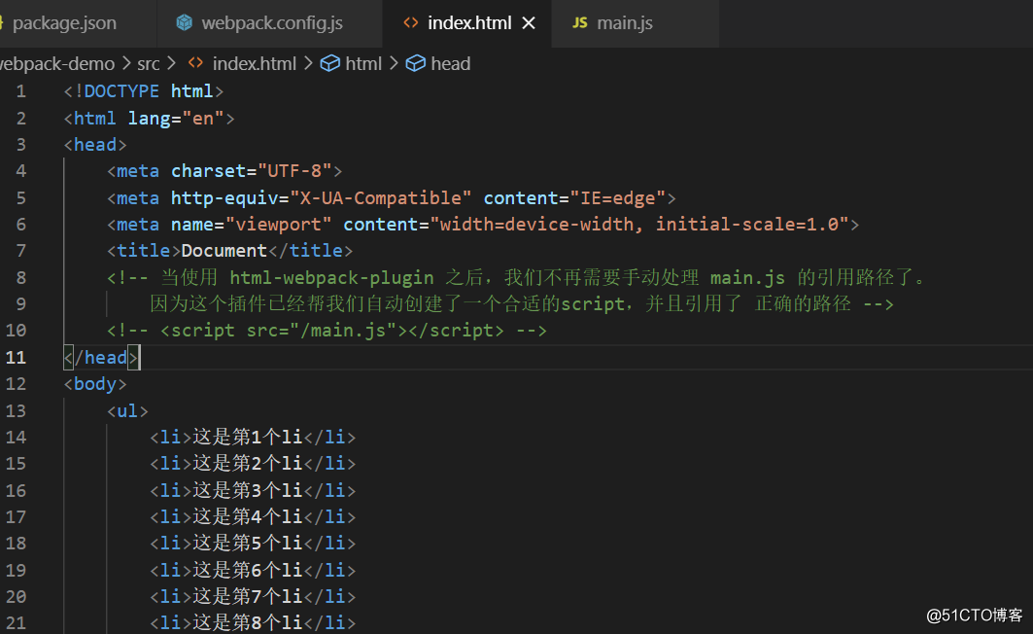Click the li text 这是第5个li
1033x634 pixels.
coord(247,543)
